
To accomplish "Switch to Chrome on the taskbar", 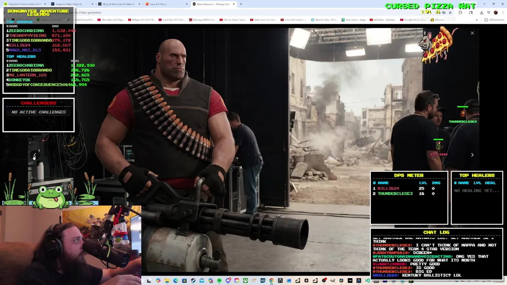I will [x=271, y=281].
